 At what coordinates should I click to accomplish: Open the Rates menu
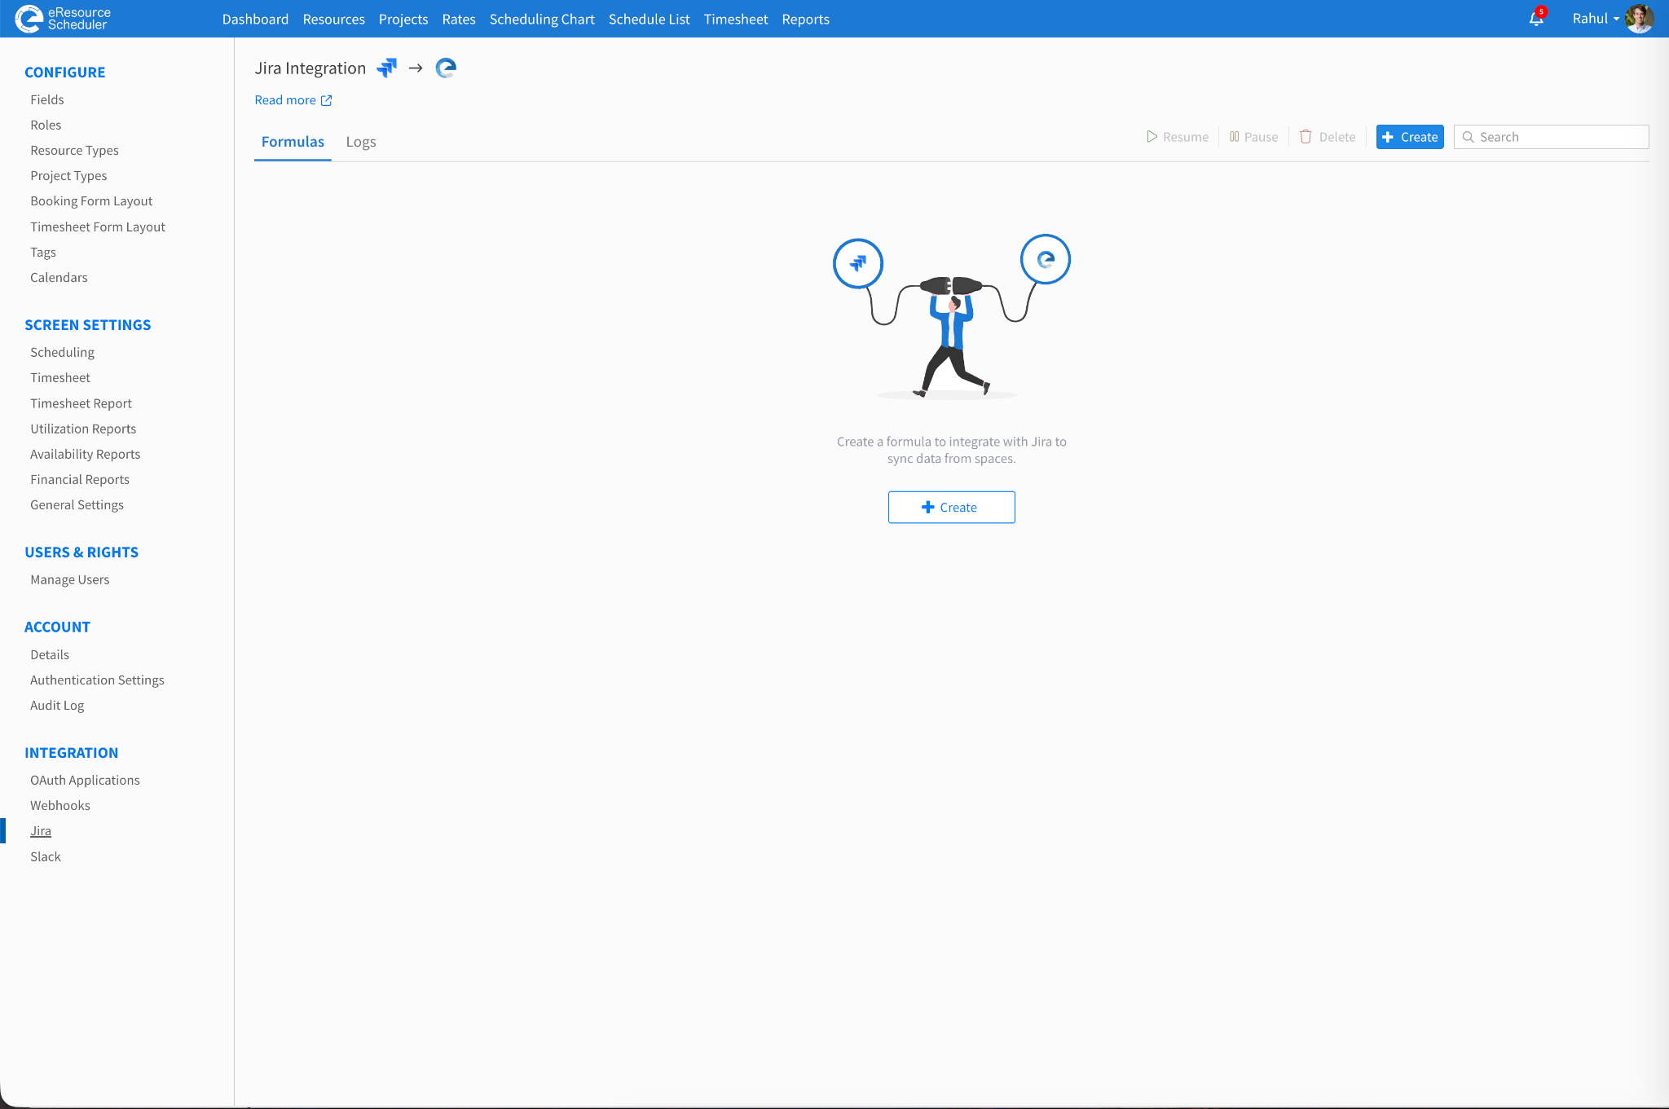pos(459,19)
